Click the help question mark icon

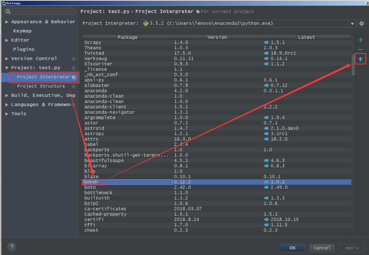tap(12, 247)
